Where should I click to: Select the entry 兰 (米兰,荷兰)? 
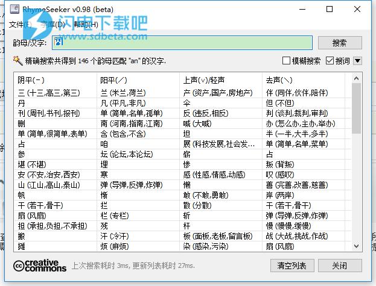(123, 93)
